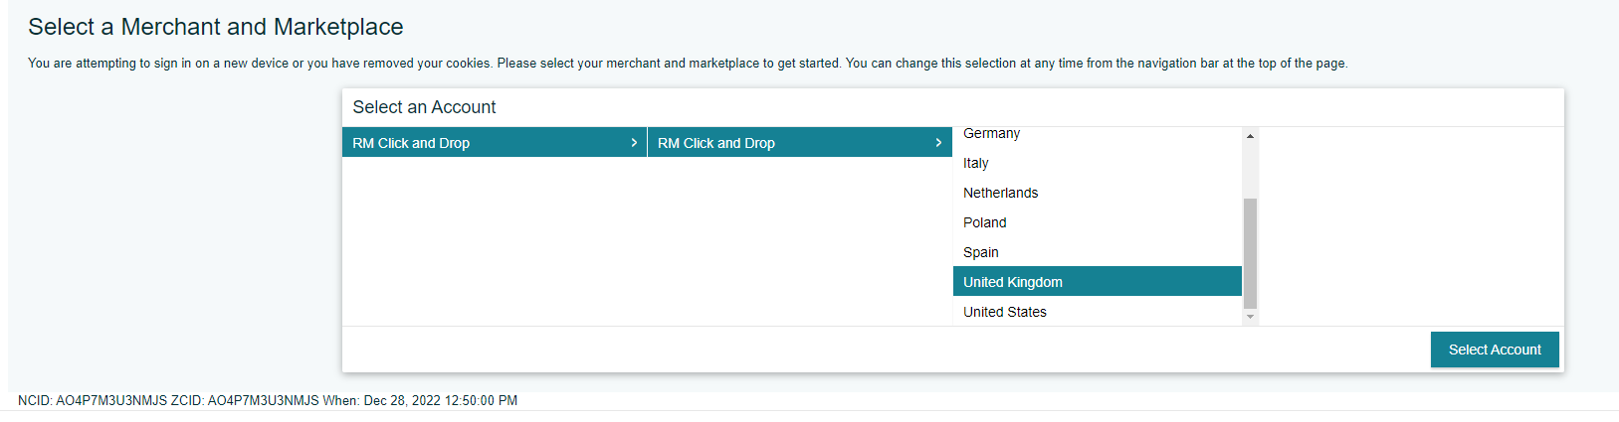Click the marketplace list scroll-up arrow
This screenshot has width=1619, height=422.
point(1250,135)
